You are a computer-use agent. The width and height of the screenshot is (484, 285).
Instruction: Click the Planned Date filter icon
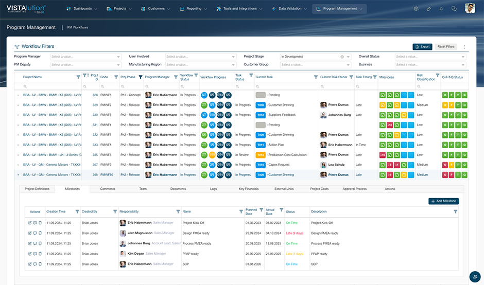(x=261, y=210)
